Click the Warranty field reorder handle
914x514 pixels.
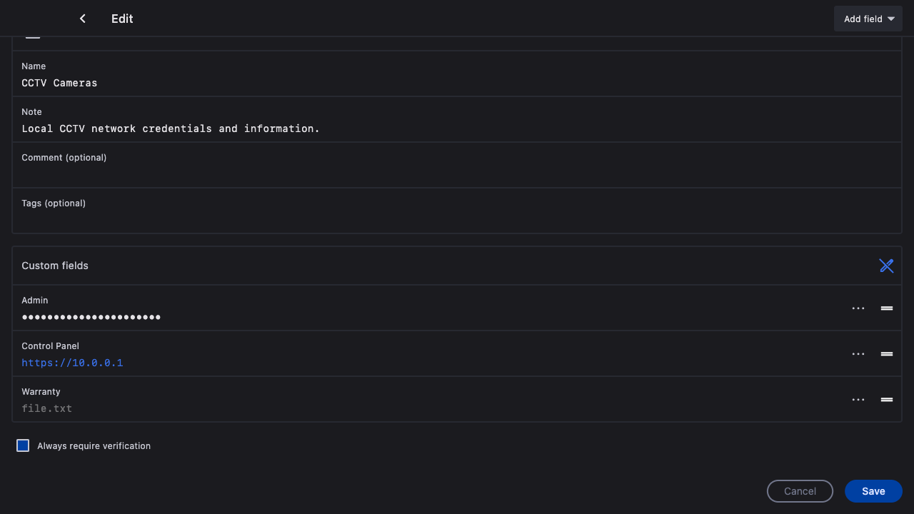coord(887,400)
